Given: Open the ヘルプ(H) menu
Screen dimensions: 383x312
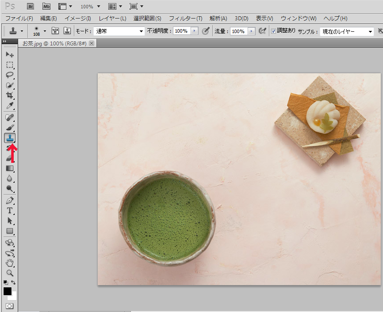Looking at the screenshot, I should [x=335, y=19].
